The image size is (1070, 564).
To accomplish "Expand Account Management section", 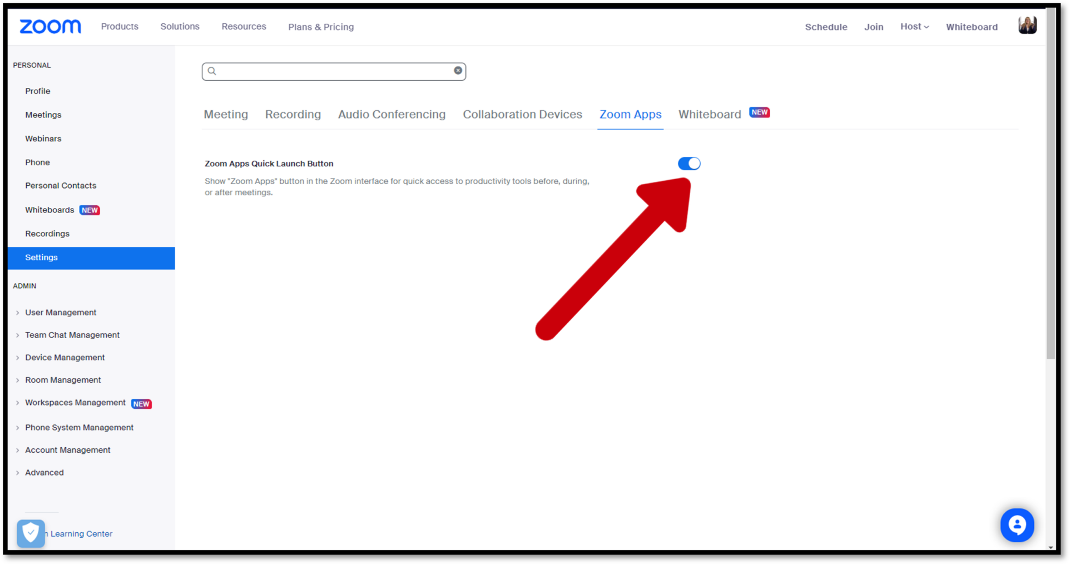I will click(67, 450).
